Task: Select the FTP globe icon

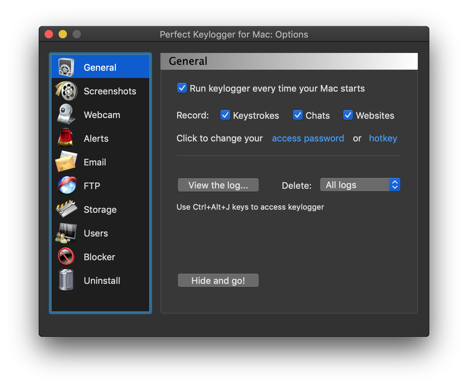Action: [x=66, y=186]
